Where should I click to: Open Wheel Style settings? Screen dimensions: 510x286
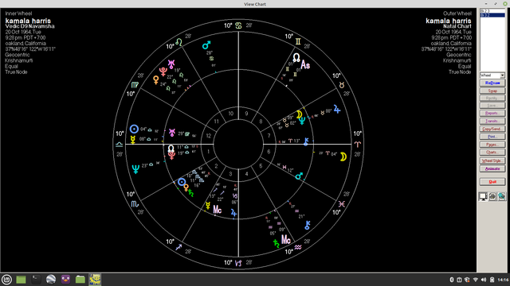[x=492, y=160]
